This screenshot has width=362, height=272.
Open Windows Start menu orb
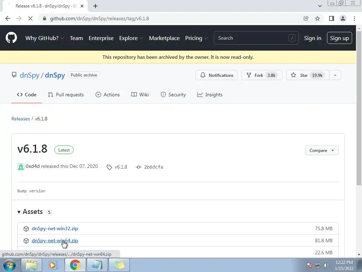click(10, 265)
